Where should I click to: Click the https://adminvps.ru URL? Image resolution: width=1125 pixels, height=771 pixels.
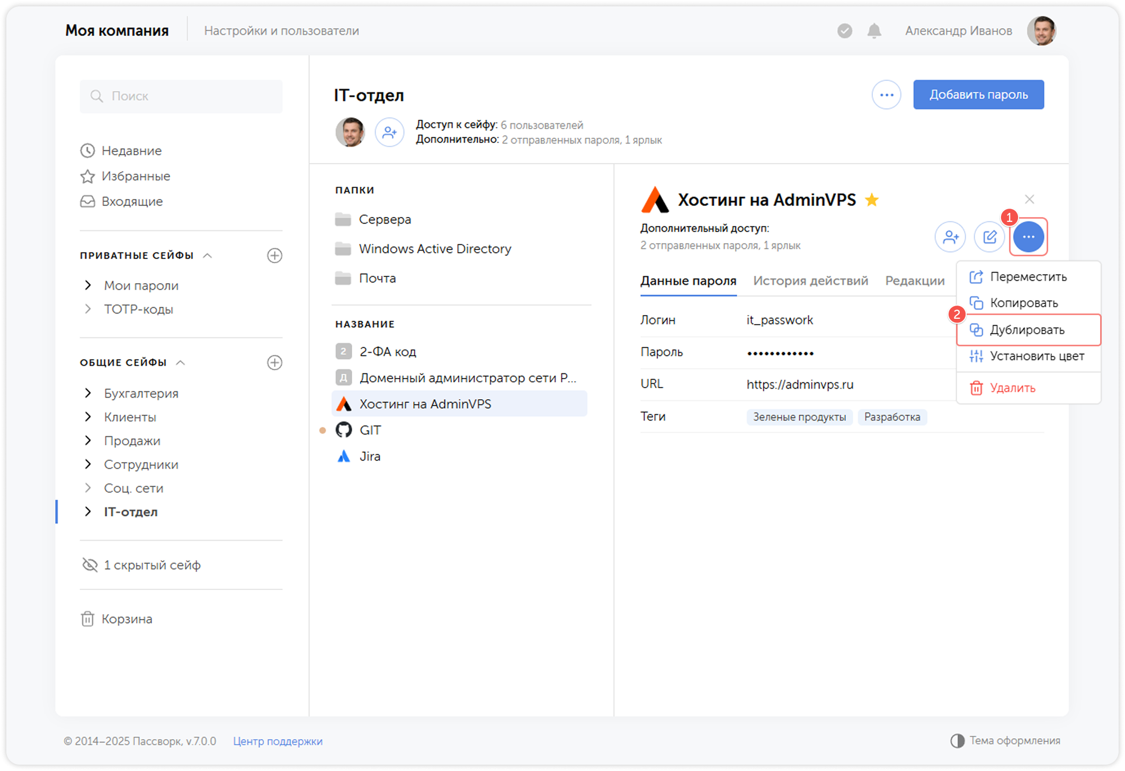point(800,385)
